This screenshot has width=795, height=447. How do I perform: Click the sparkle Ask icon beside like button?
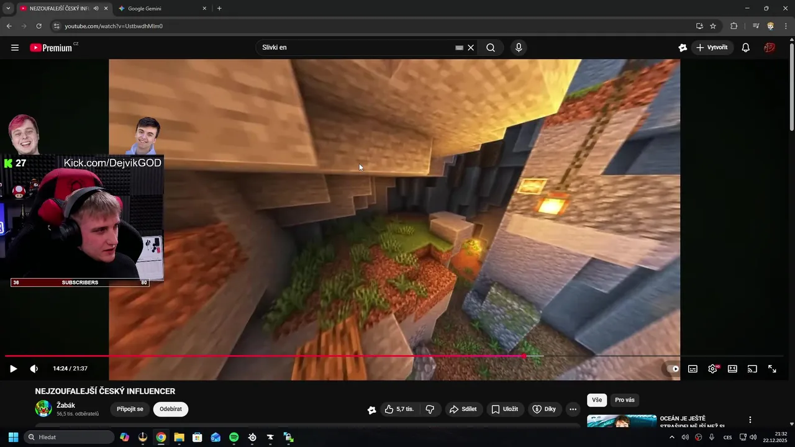[x=371, y=410]
